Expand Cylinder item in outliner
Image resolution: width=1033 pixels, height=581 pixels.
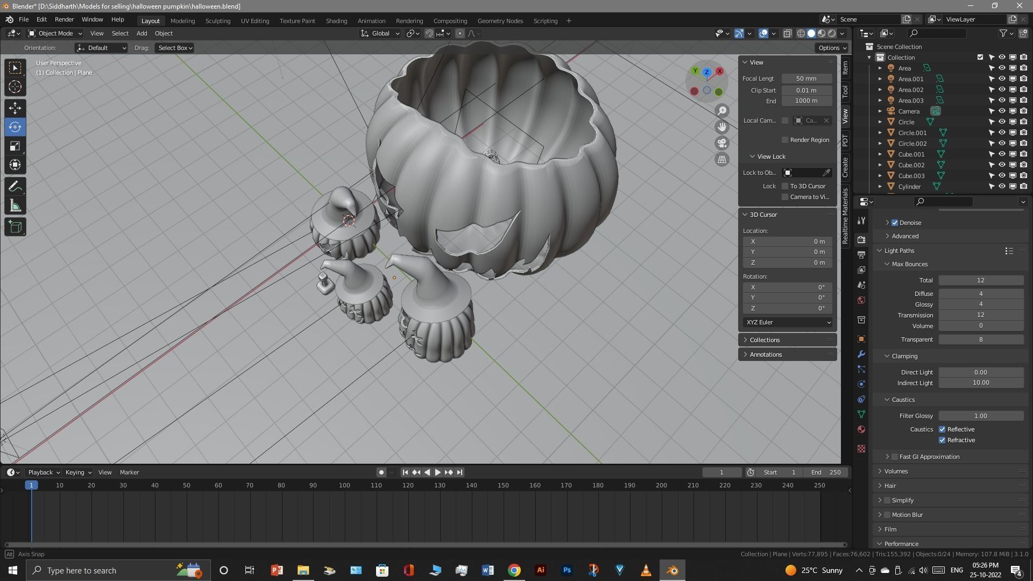tap(880, 187)
